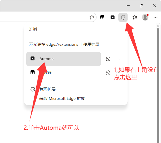The image size is (161, 143).
Task: Minimize the browser window
Action: coord(128,6)
